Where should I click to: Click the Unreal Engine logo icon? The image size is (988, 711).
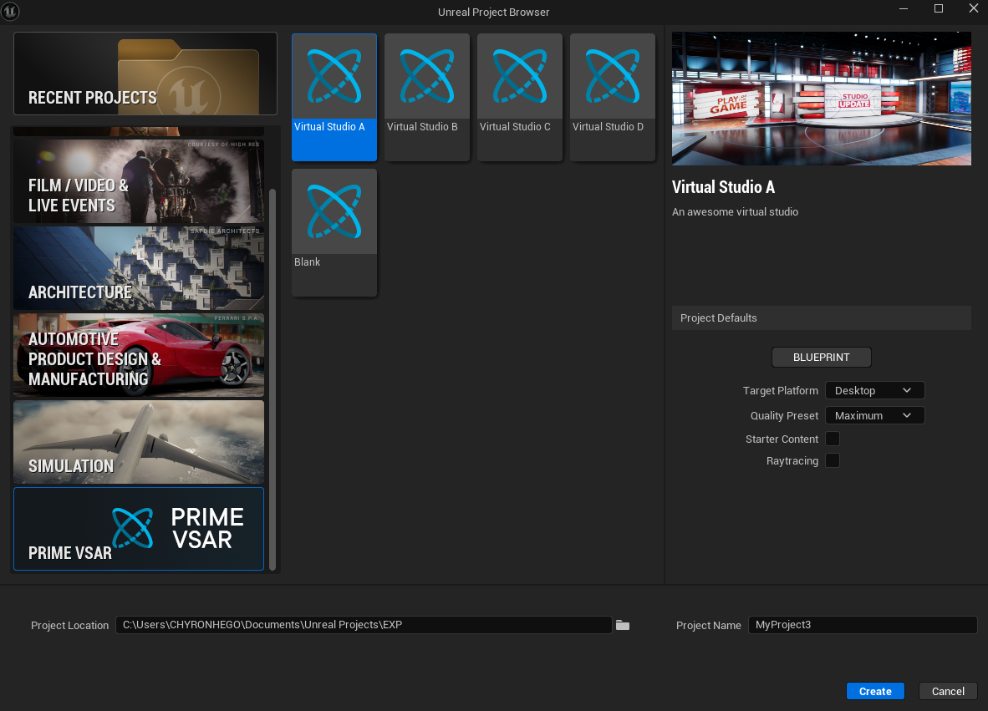tap(10, 11)
